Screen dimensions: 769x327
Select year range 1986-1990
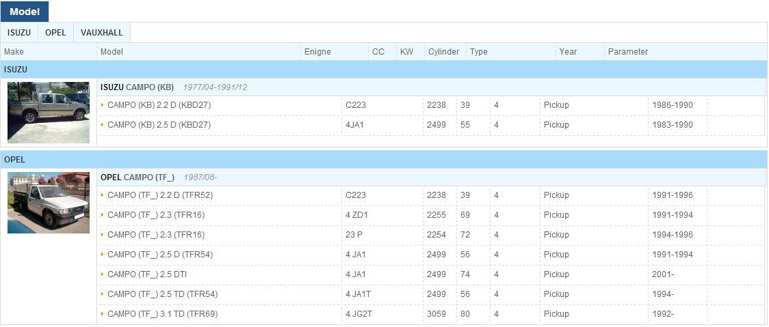click(673, 104)
